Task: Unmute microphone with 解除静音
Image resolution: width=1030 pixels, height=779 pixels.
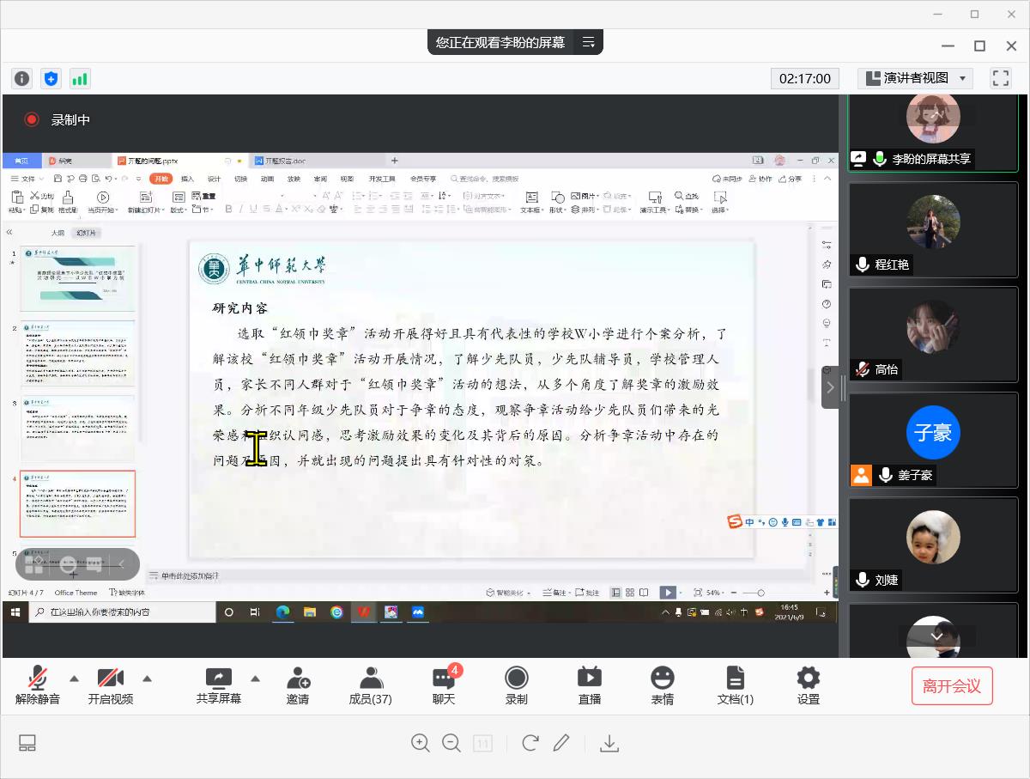Action: 38,685
